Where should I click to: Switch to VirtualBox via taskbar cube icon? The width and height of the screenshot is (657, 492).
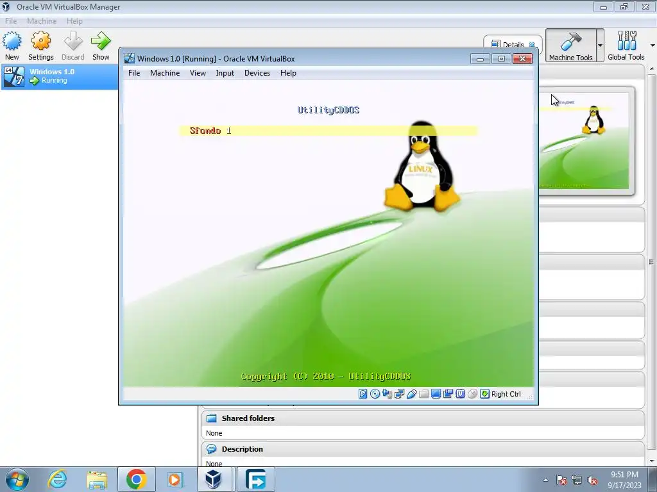click(214, 479)
